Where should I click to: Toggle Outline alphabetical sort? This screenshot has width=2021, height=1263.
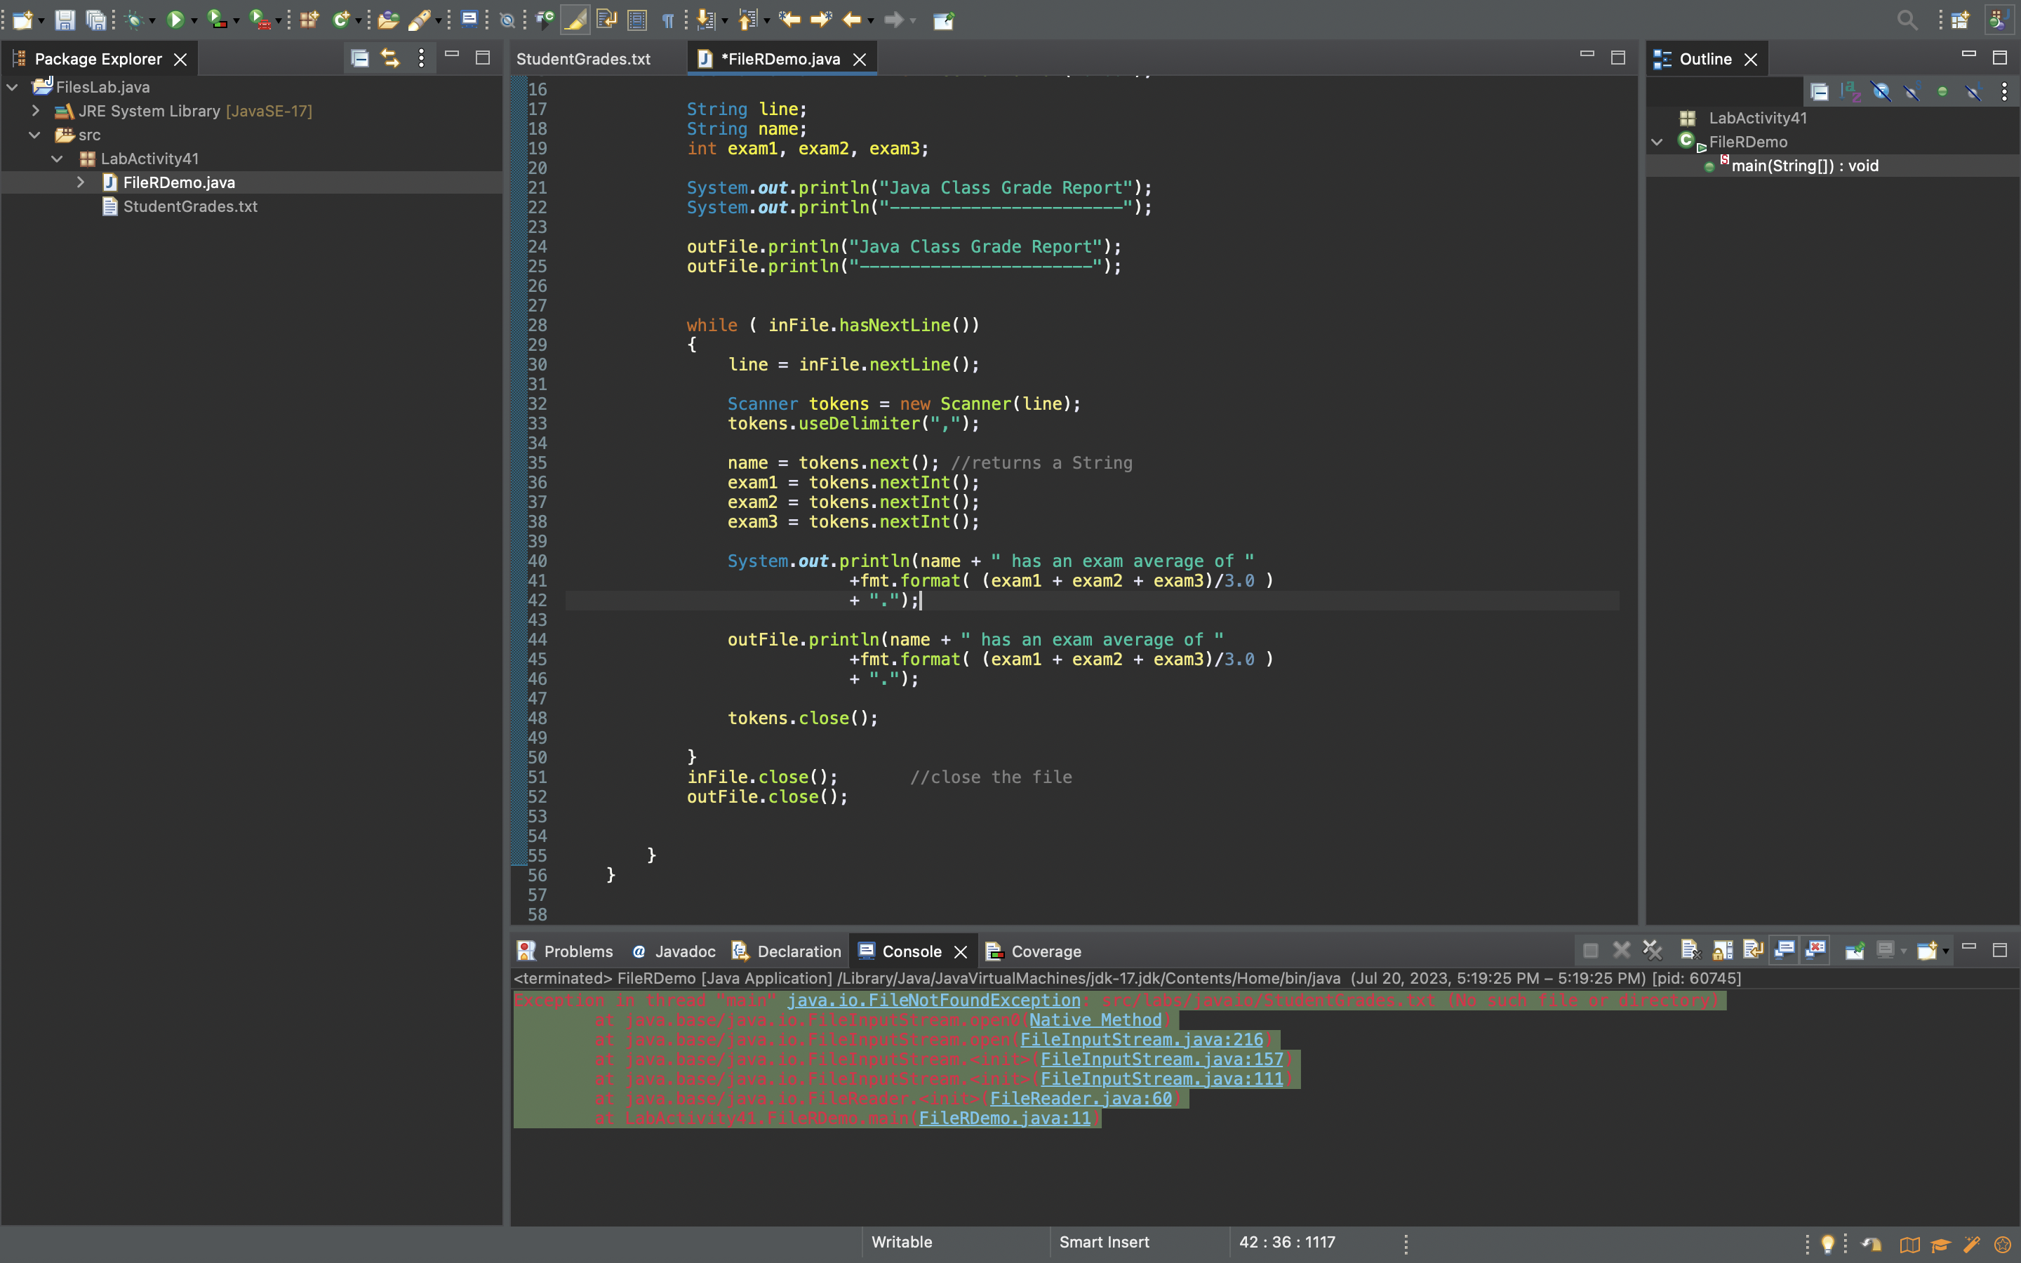1850,91
